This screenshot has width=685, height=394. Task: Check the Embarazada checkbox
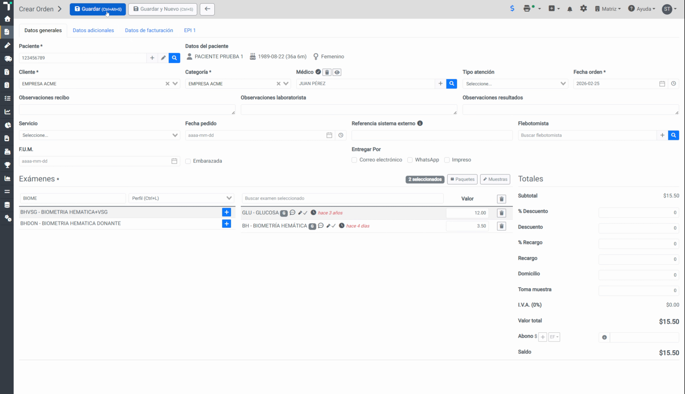point(188,161)
